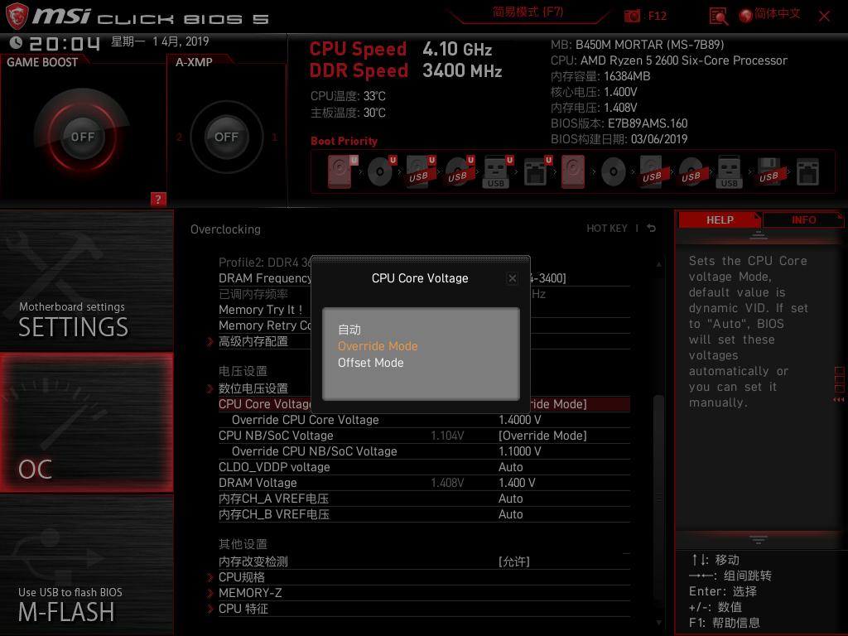Viewport: 848px width, 636px height.
Task: Select the Memory Retry Count row
Action: point(424,325)
